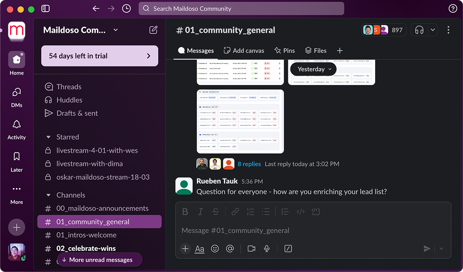Compose a new message with pencil icon

click(x=153, y=30)
